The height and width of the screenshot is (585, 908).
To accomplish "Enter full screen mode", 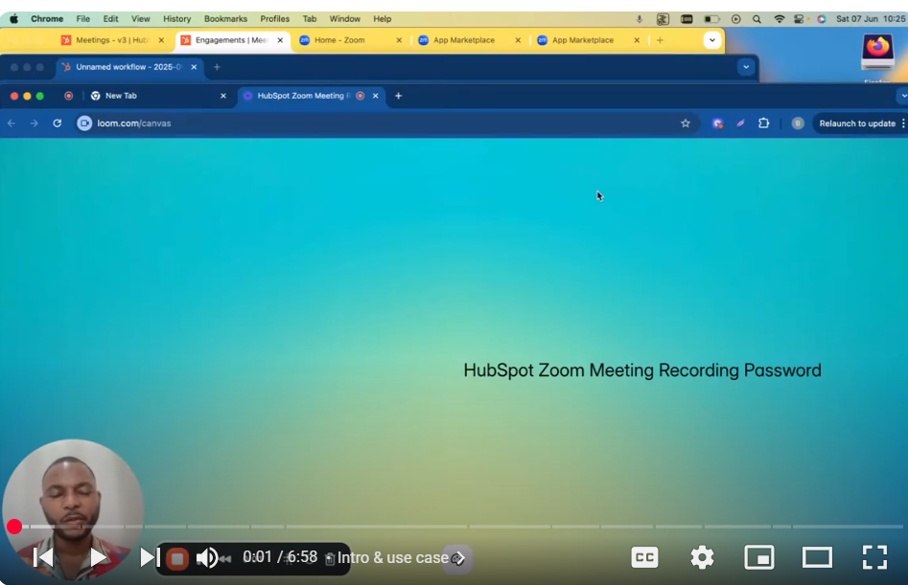I will (x=874, y=557).
